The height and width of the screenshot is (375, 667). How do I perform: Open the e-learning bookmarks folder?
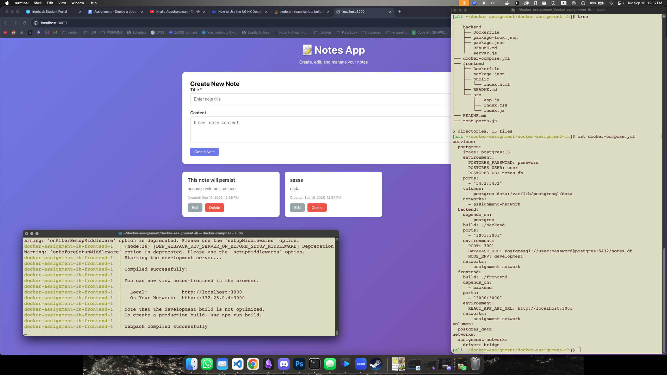(397, 33)
